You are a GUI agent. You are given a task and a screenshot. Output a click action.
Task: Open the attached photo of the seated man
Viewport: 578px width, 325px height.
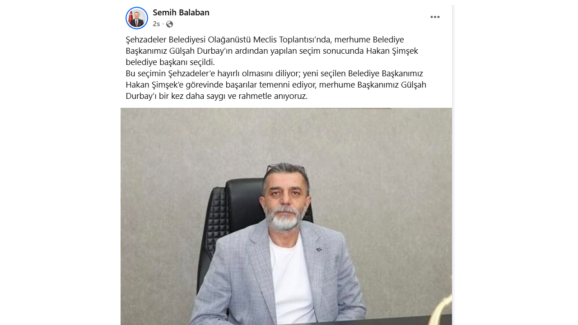point(286,216)
